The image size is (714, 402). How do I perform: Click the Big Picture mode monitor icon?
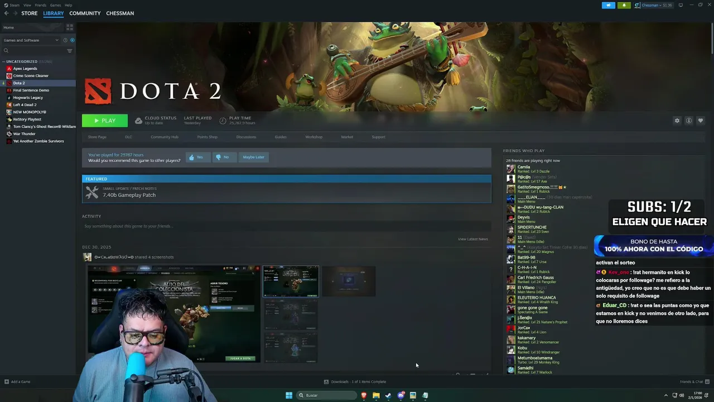coord(681,5)
